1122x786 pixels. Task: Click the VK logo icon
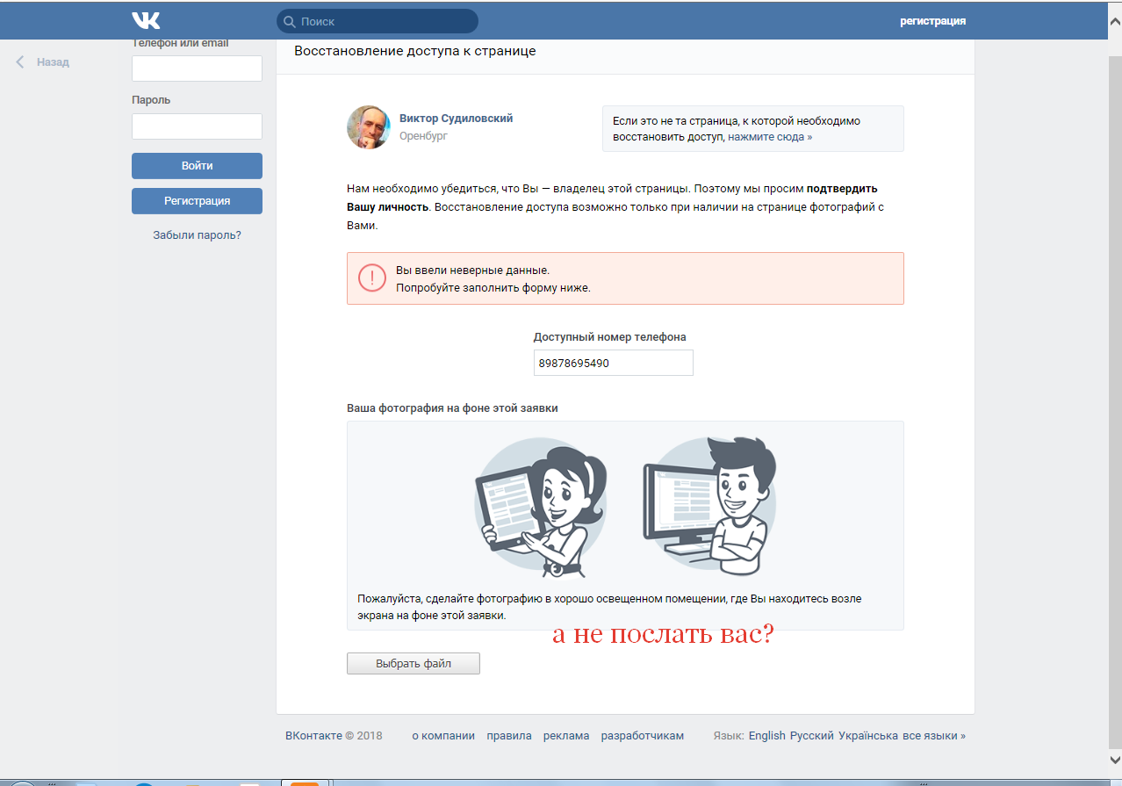point(146,20)
